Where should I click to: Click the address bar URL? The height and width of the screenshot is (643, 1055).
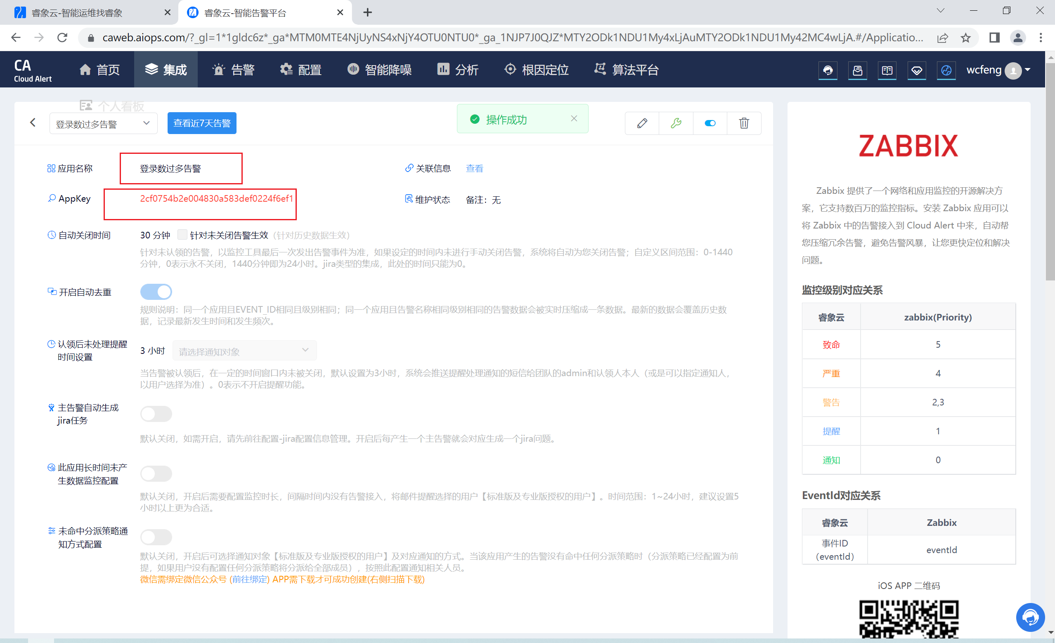tap(513, 38)
